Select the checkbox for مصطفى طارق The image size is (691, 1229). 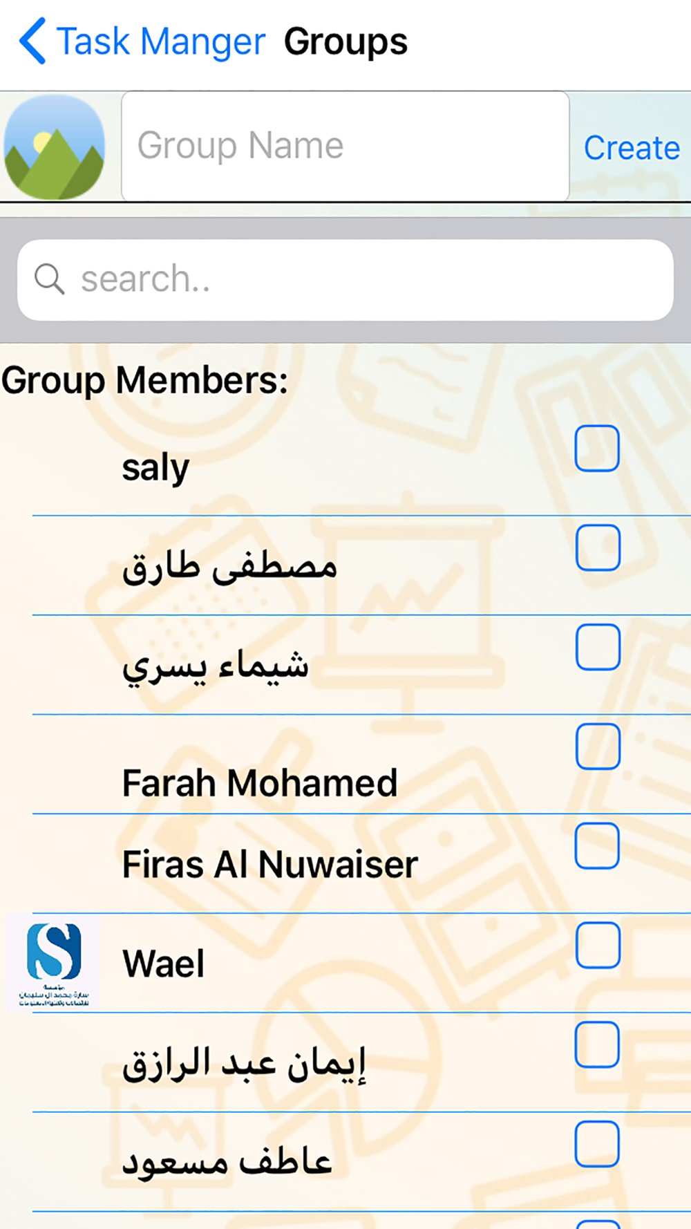[597, 547]
